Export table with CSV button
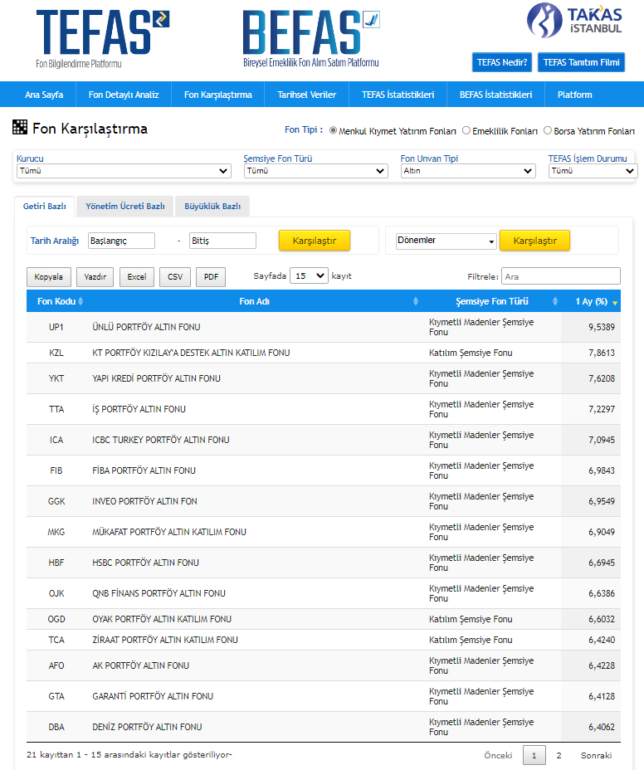Viewport: 644px width, 770px height. click(175, 277)
